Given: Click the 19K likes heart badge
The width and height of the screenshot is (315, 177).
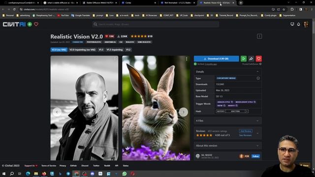Looking at the screenshot, I should click(x=109, y=36).
